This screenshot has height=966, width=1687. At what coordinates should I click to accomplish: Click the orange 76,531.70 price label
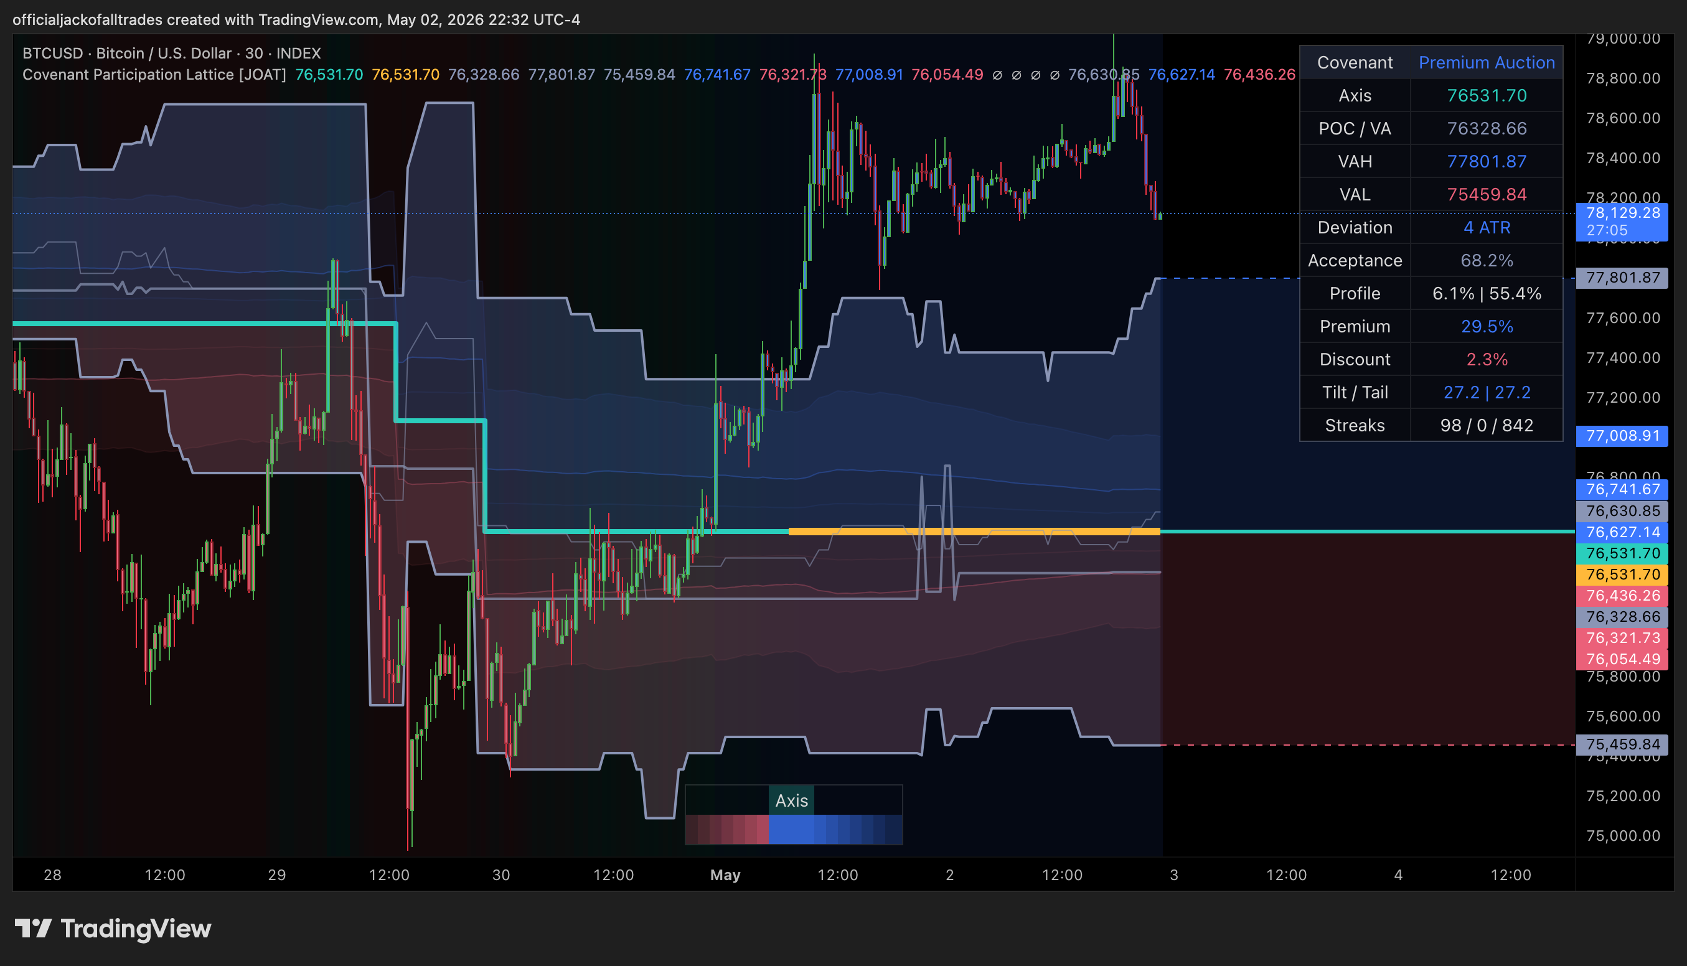tap(1621, 574)
